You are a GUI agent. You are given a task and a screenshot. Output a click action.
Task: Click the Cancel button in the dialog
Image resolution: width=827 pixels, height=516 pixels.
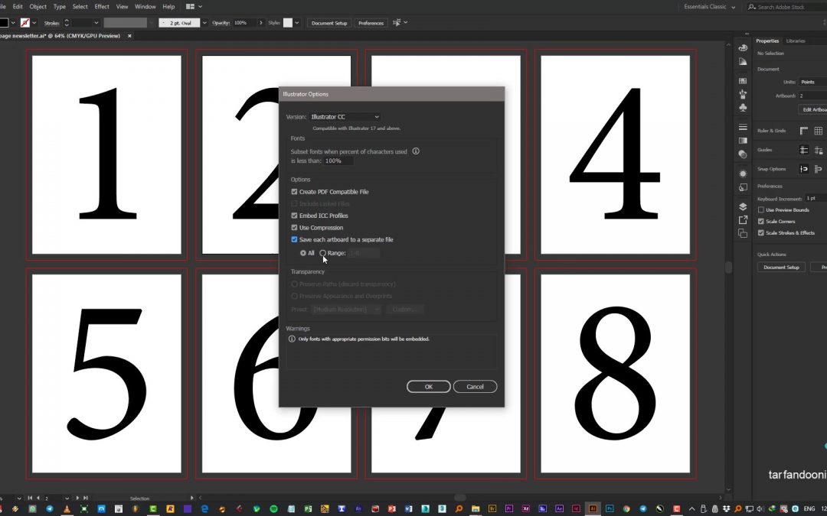point(475,387)
